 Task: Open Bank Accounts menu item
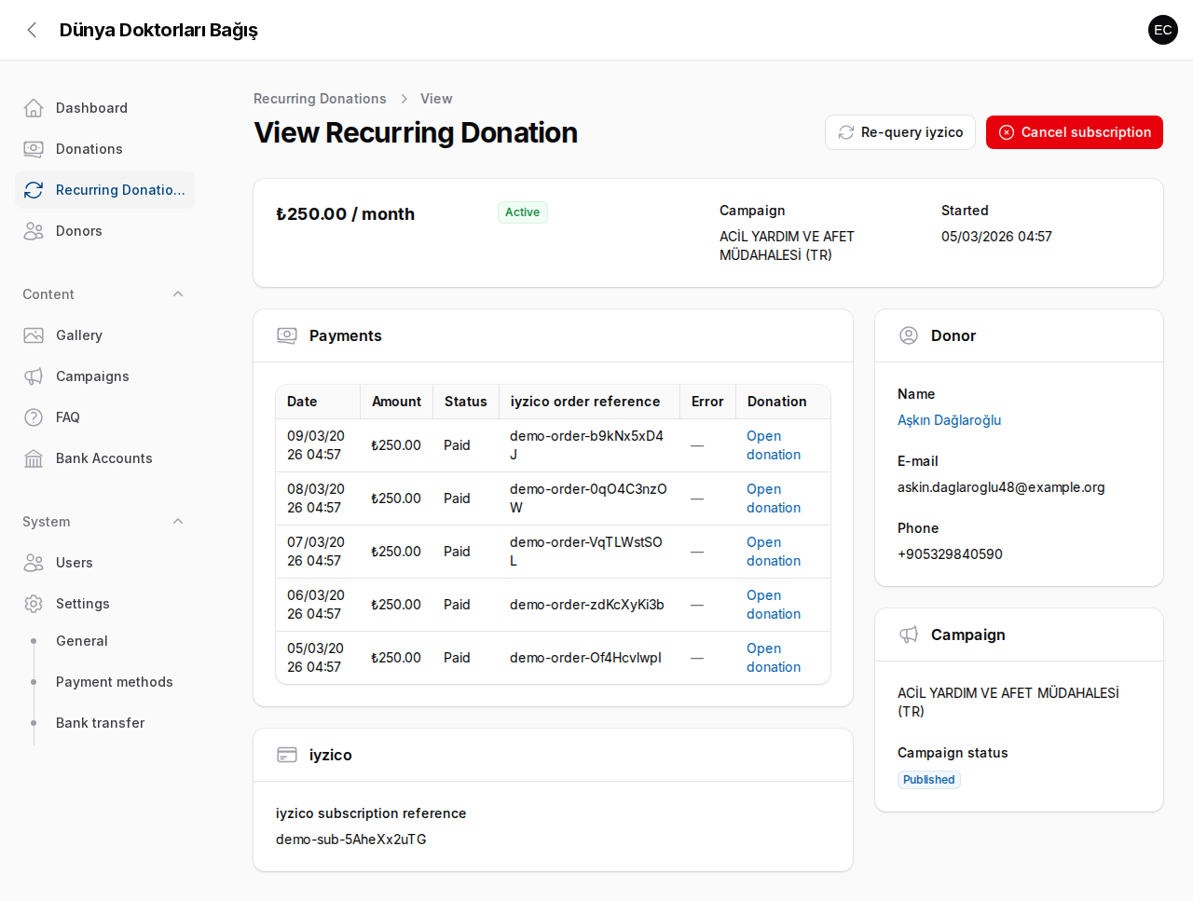[x=104, y=458]
